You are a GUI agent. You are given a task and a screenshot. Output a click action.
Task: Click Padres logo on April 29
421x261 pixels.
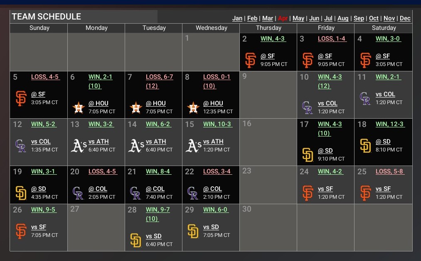(x=193, y=231)
